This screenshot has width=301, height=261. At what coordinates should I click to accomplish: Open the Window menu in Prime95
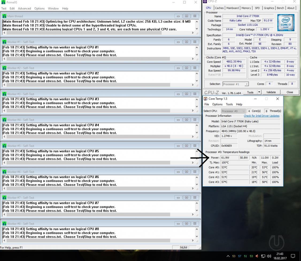coord(53,9)
